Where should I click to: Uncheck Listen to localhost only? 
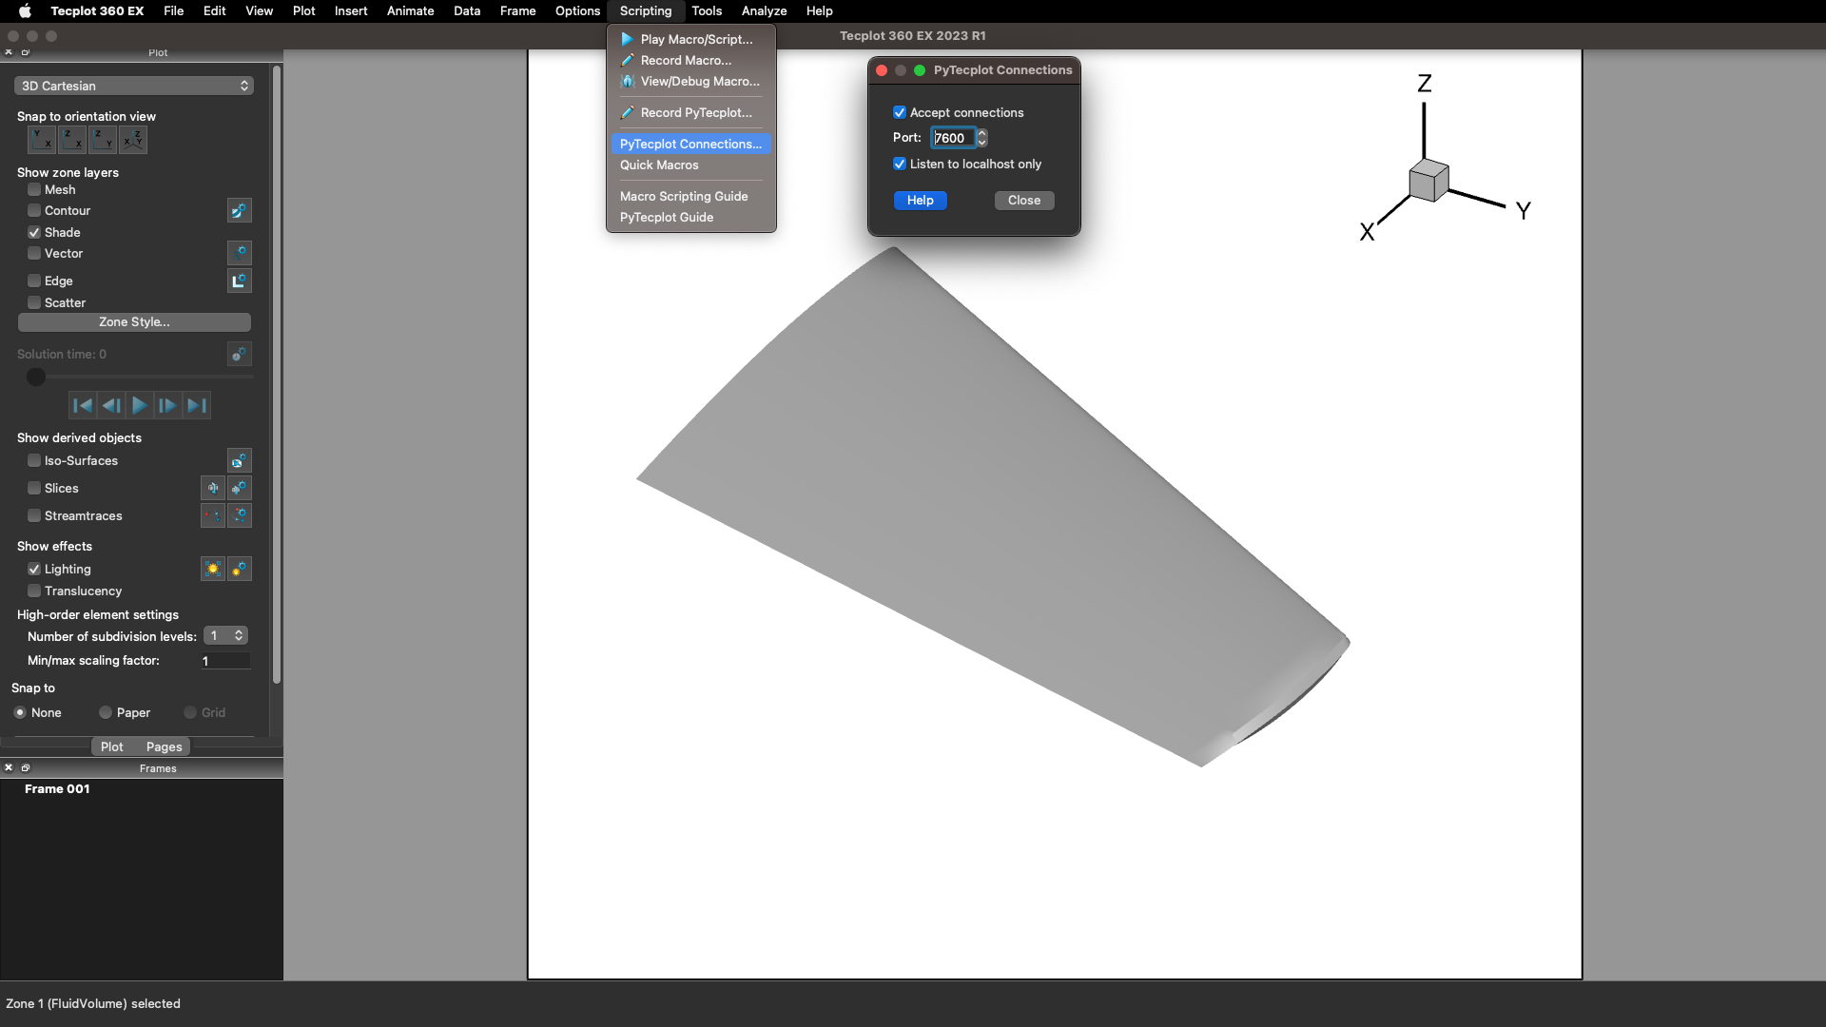point(900,164)
